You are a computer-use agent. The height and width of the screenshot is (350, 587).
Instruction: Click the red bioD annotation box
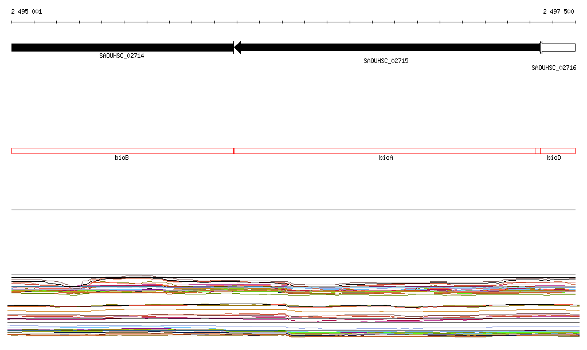coord(557,151)
